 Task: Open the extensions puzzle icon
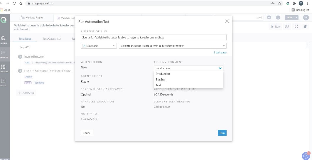pos(294,4)
